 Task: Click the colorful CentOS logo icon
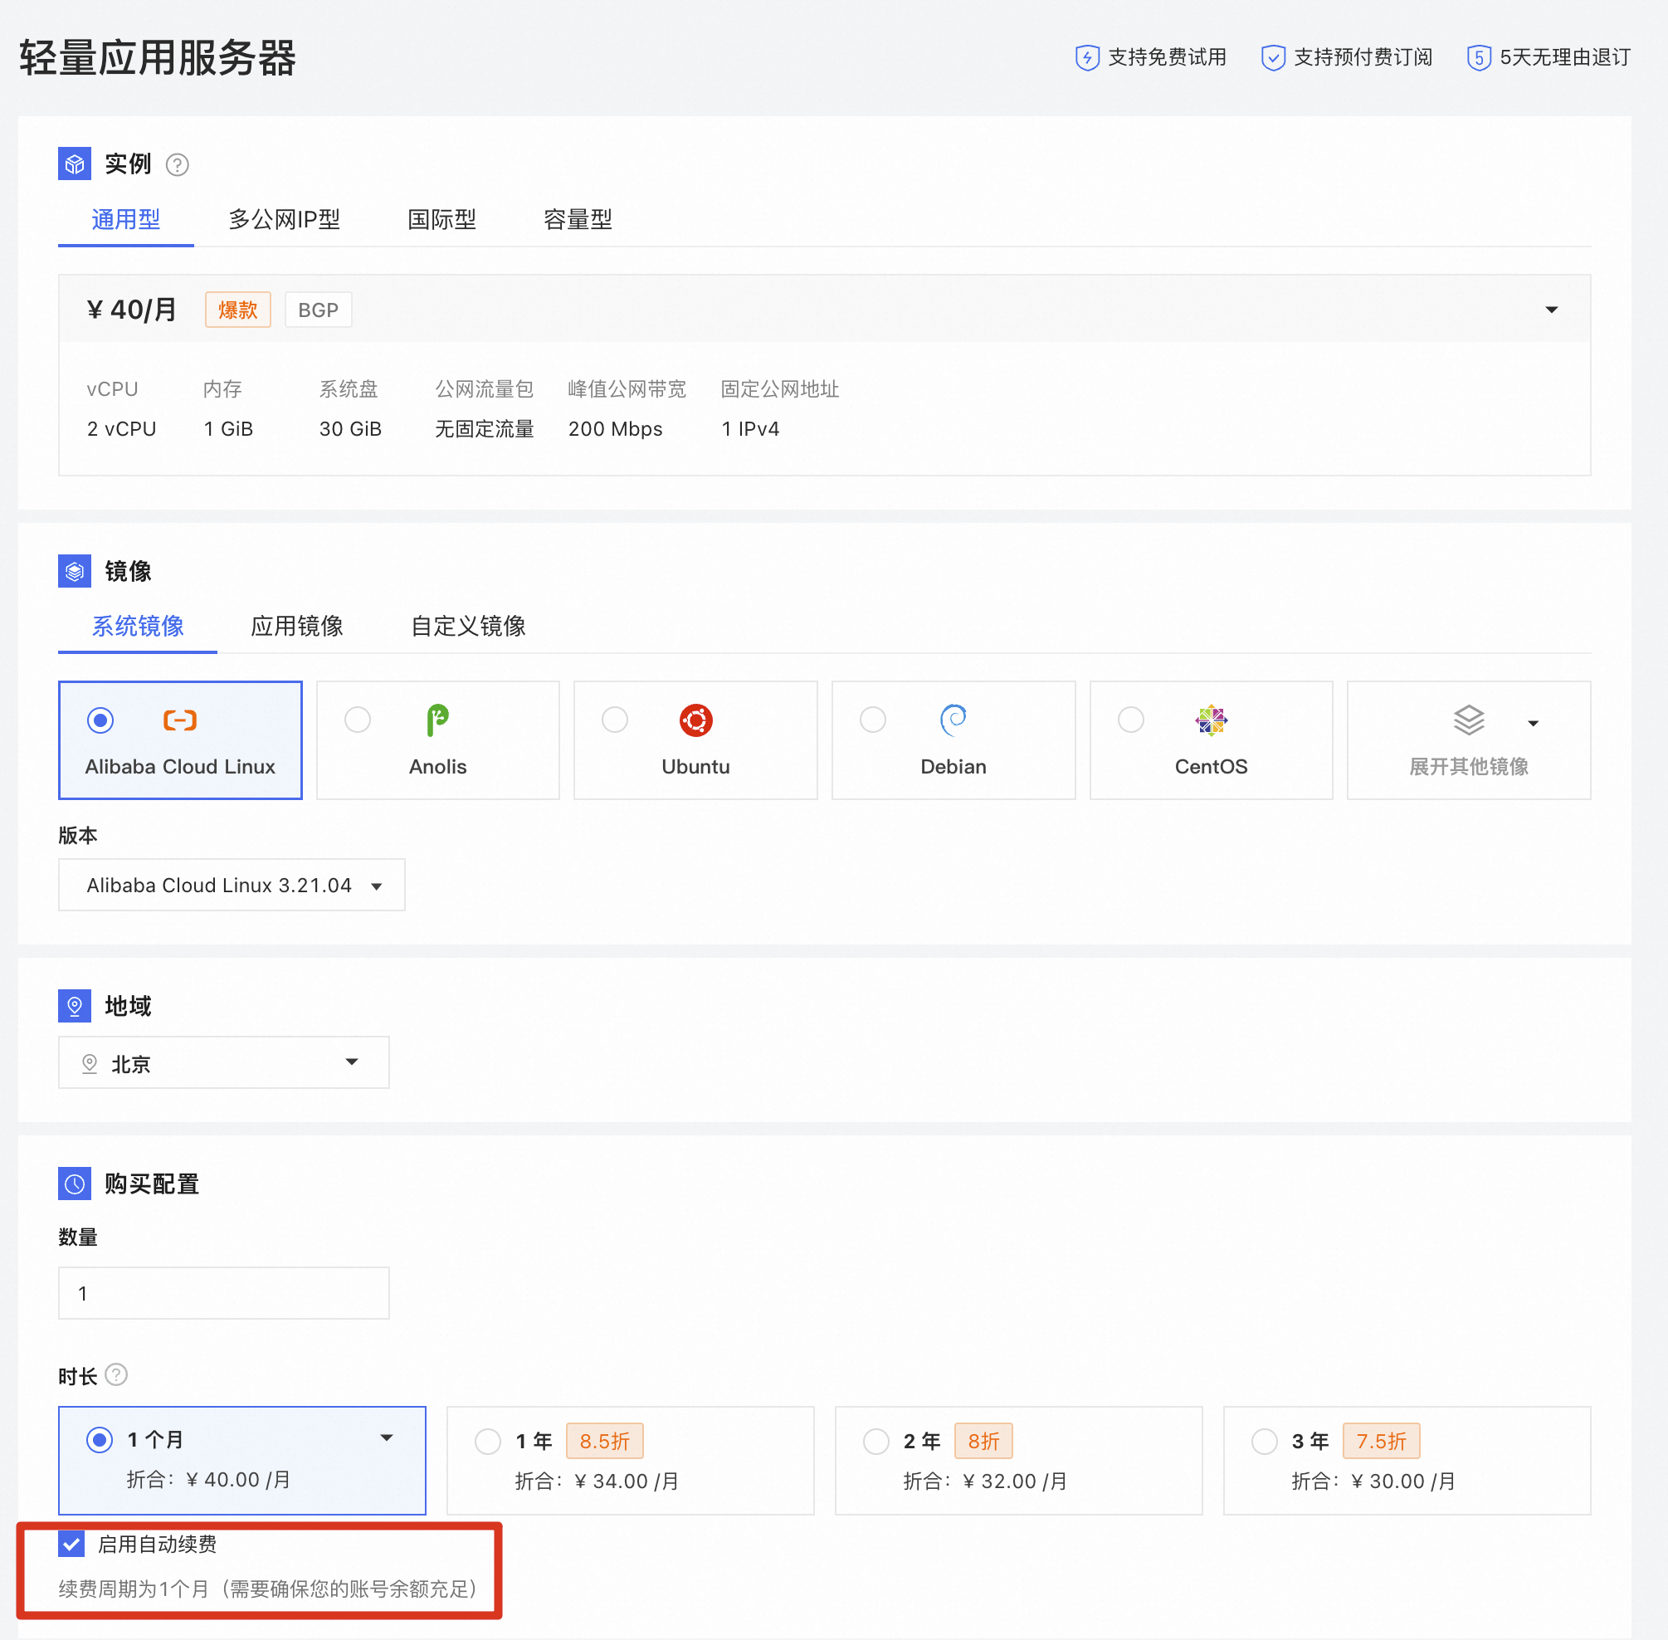point(1211,720)
